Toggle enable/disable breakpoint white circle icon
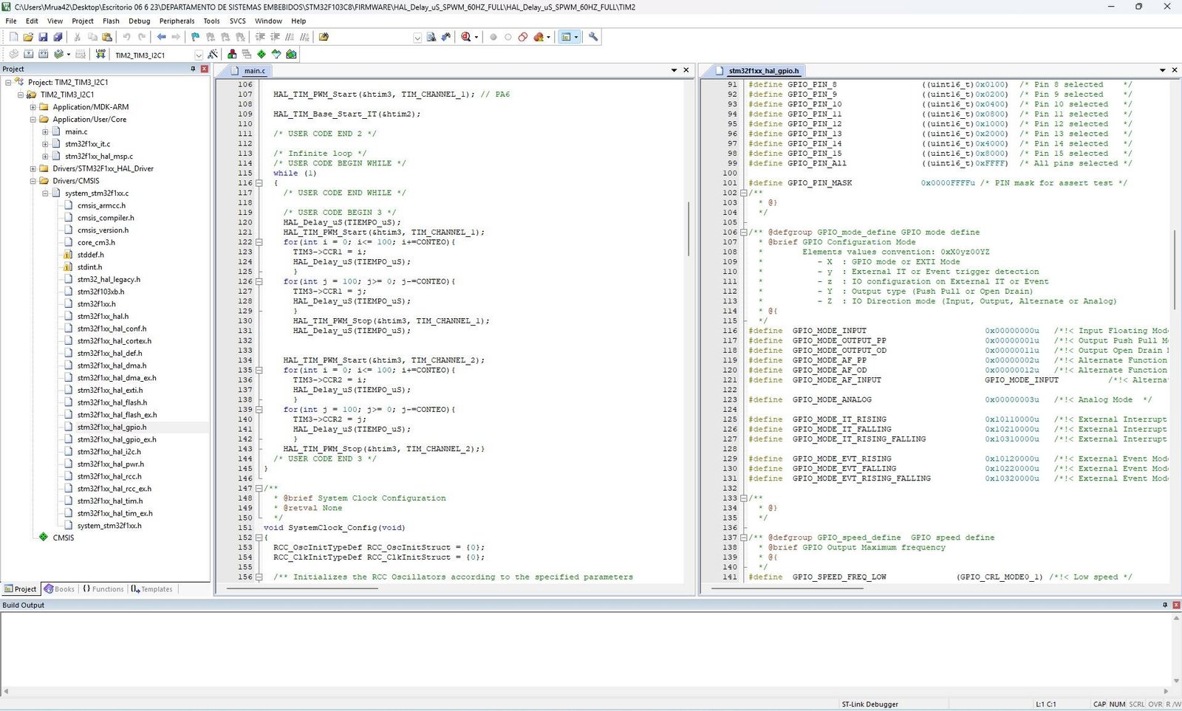The width and height of the screenshot is (1182, 711). pos(508,37)
